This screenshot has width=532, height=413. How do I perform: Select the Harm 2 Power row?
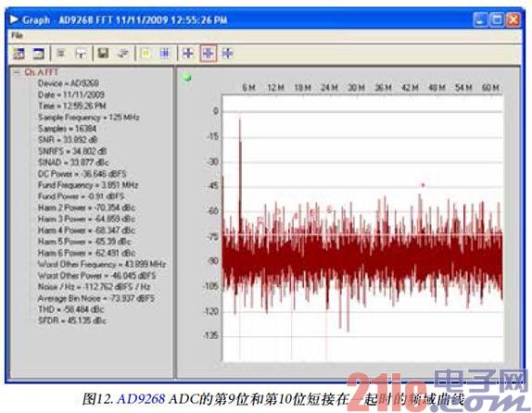click(86, 207)
